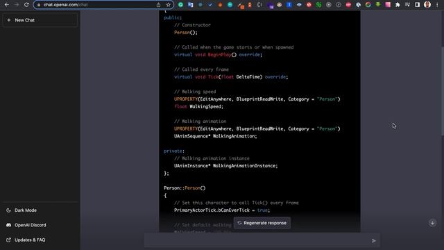Screen dimensions: 444x250
Task: Click the green download arrow extension icon
Action: 378,5
